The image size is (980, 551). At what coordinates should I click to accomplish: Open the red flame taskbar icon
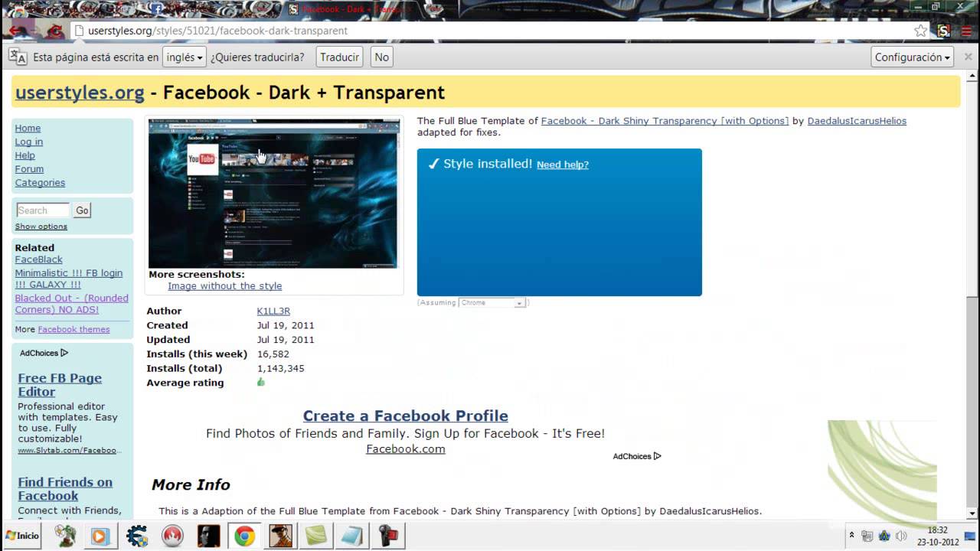tap(172, 536)
